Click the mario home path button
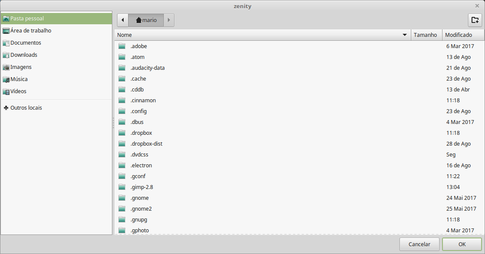Screen dimensions: 485x254 coord(146,20)
